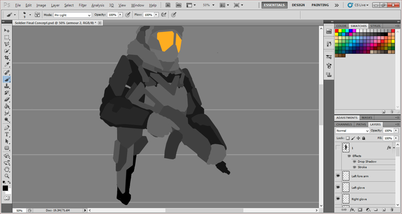Switch to the PAINTING workspace
This screenshot has width=402, height=214.
coord(320,5)
